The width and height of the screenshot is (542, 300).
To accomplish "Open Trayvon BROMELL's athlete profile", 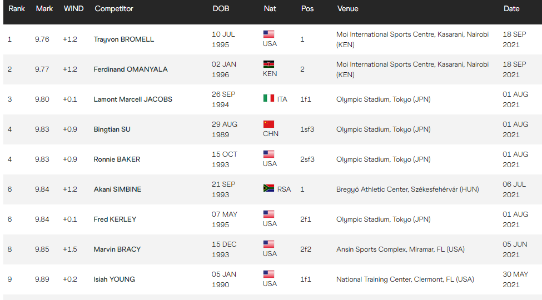I will [123, 39].
